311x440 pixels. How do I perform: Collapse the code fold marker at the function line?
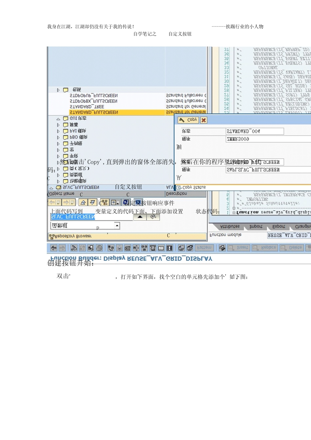234,212
